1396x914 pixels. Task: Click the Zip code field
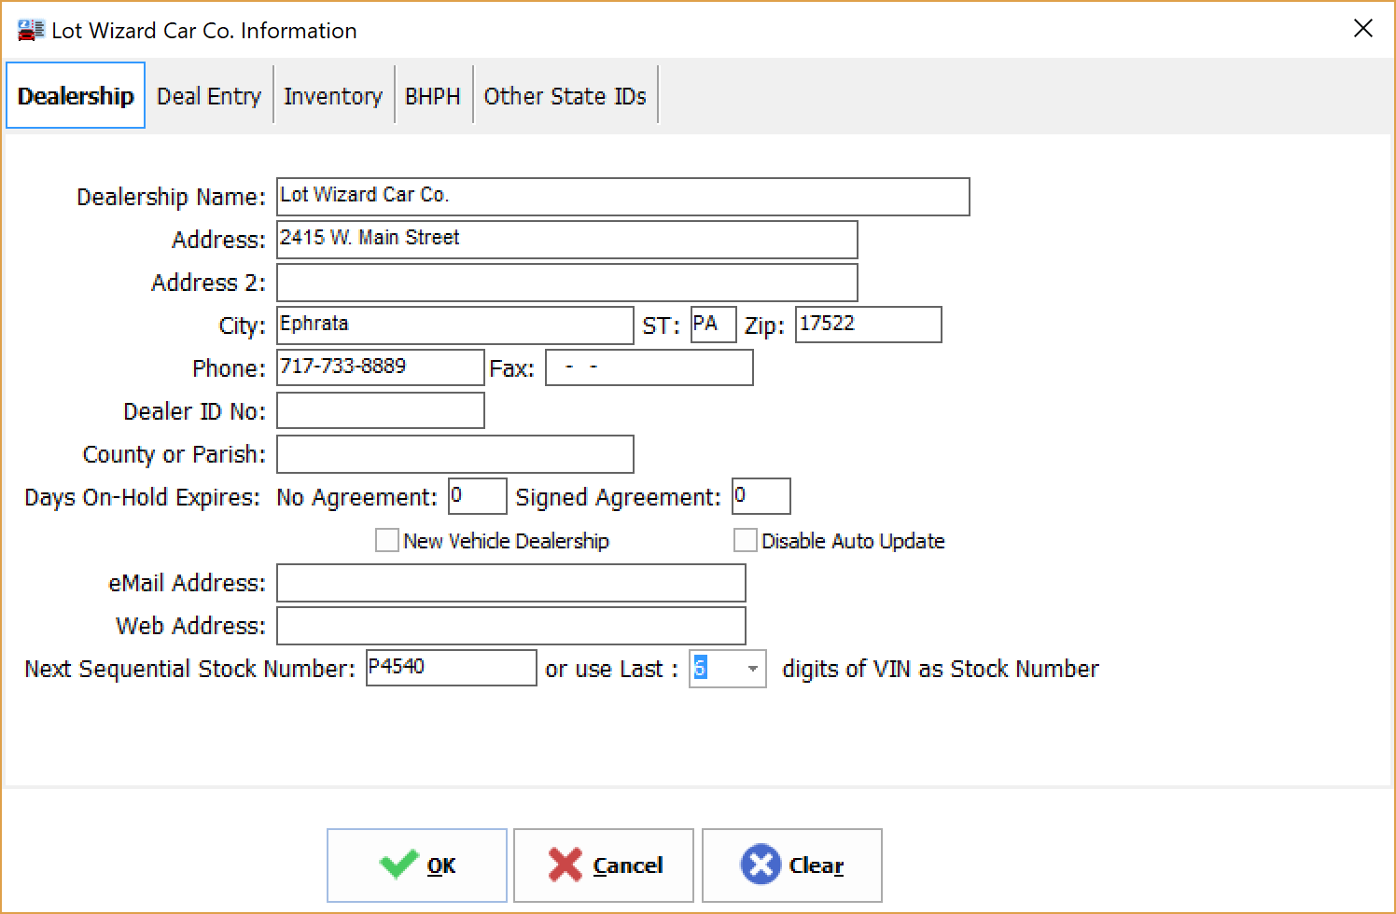coord(868,325)
